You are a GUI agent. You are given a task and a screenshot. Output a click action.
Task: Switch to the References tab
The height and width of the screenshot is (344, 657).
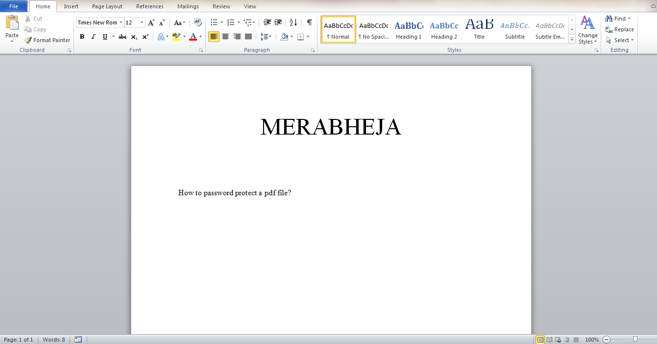pyautogui.click(x=150, y=6)
